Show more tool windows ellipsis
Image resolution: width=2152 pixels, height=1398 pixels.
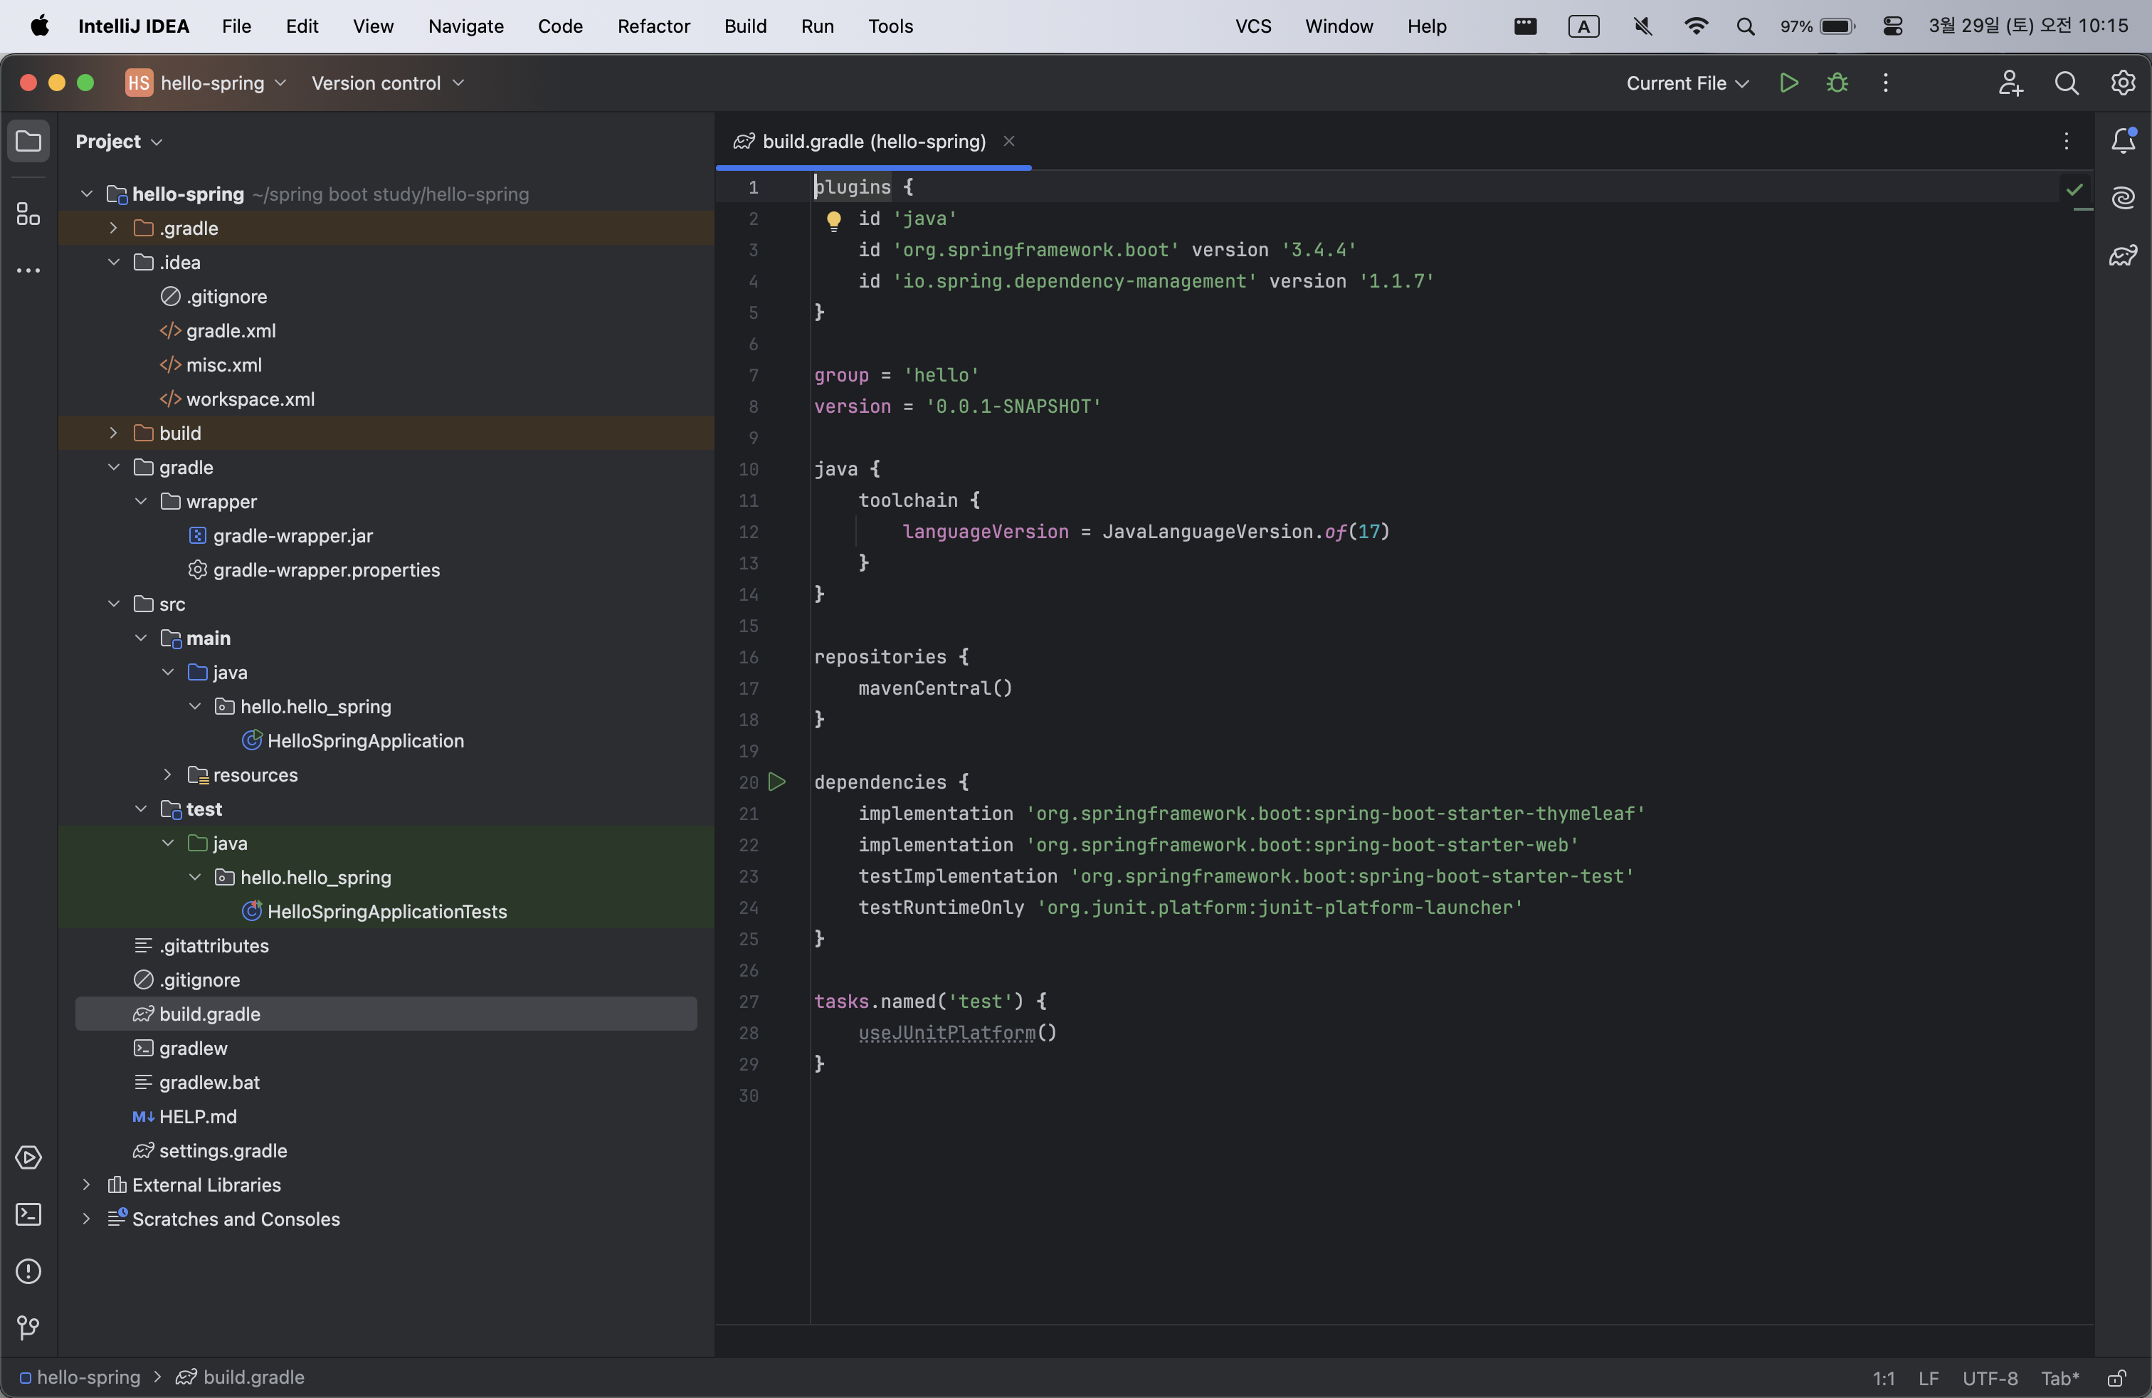point(28,270)
